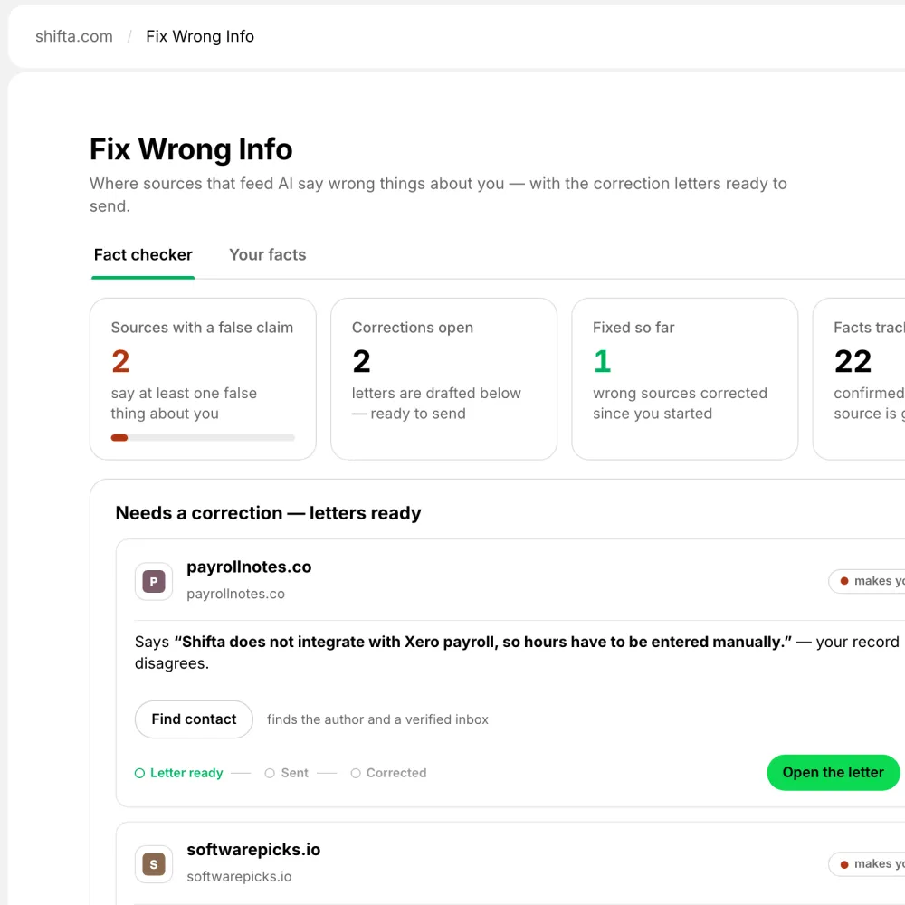Image resolution: width=905 pixels, height=905 pixels.
Task: Click the payrollnotes.co 'makes yo…' badge
Action: pyautogui.click(x=867, y=581)
